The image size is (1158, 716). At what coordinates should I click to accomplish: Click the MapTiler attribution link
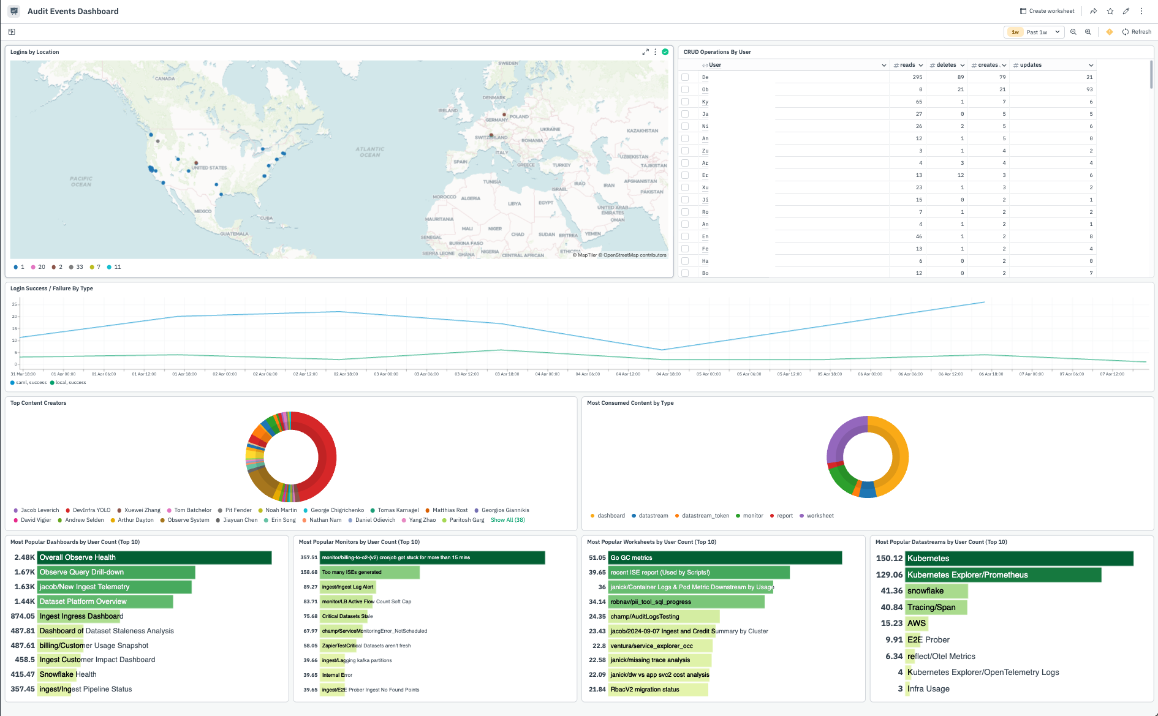click(585, 255)
